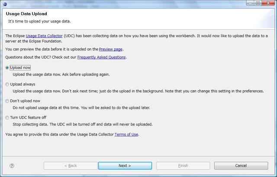Click the disabled Back button
This screenshot has width=277, height=177.
pyautogui.click(x=71, y=165)
